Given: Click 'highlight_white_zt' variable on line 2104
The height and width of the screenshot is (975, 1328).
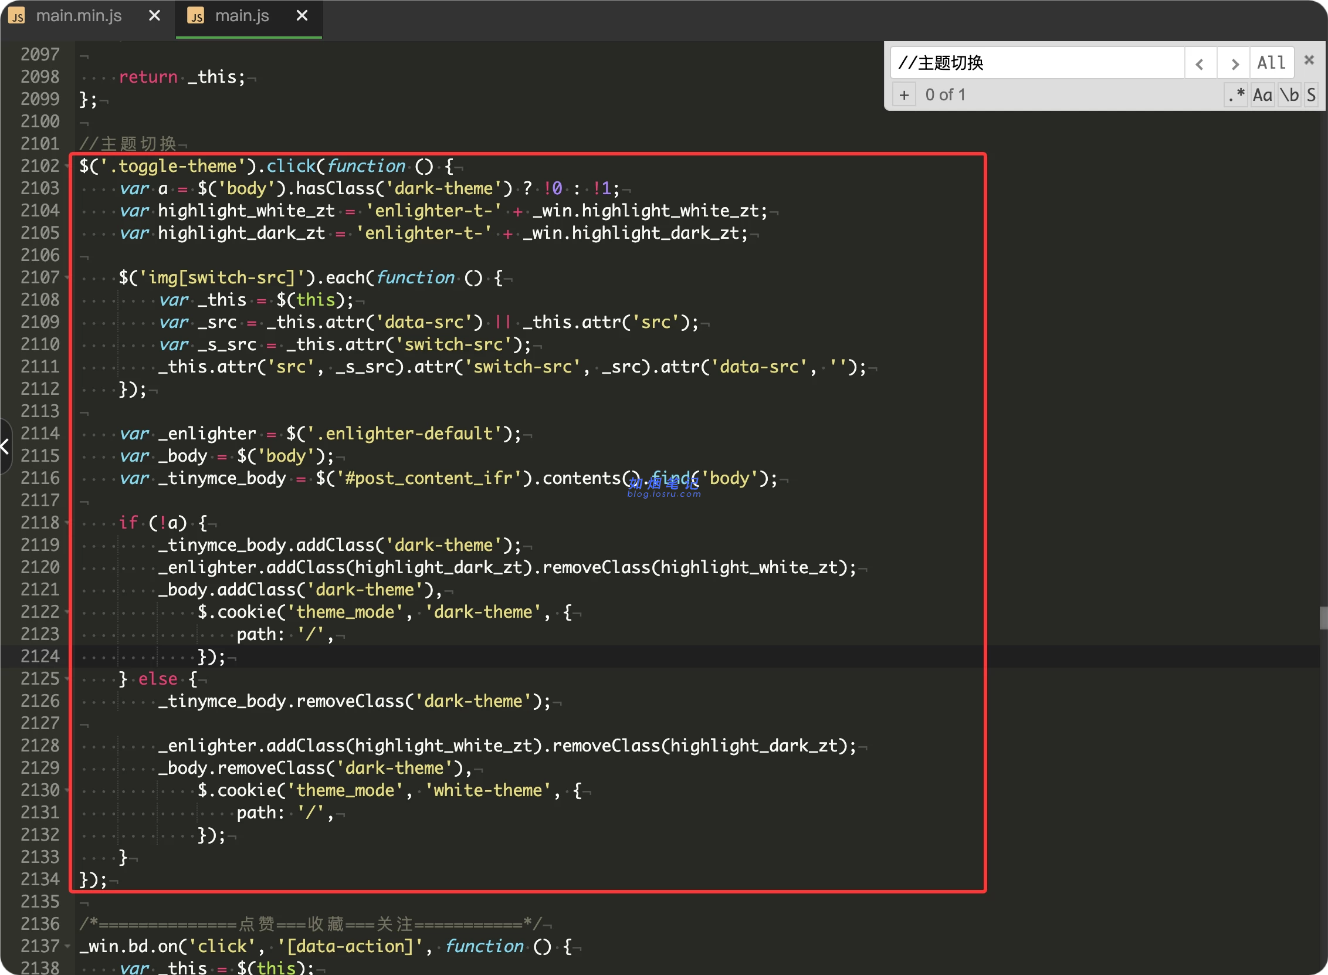Looking at the screenshot, I should 246,211.
